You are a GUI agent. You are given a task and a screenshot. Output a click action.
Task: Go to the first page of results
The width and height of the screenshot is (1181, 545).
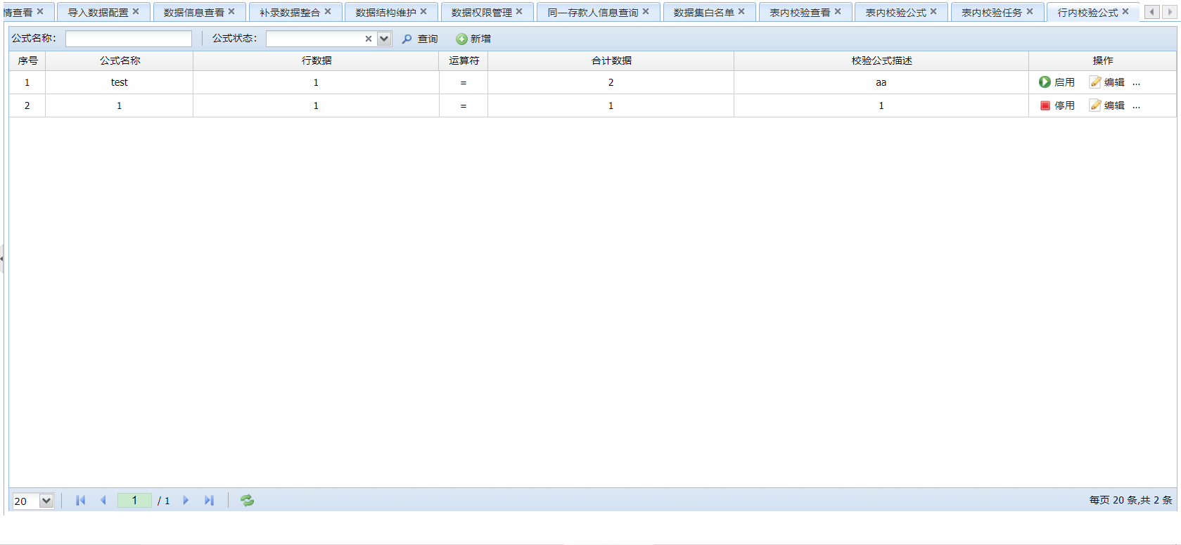tap(80, 501)
